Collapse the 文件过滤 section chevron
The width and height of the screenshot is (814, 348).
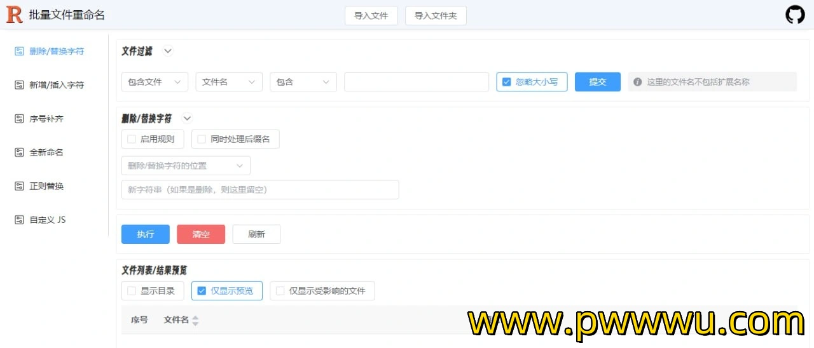coord(168,51)
